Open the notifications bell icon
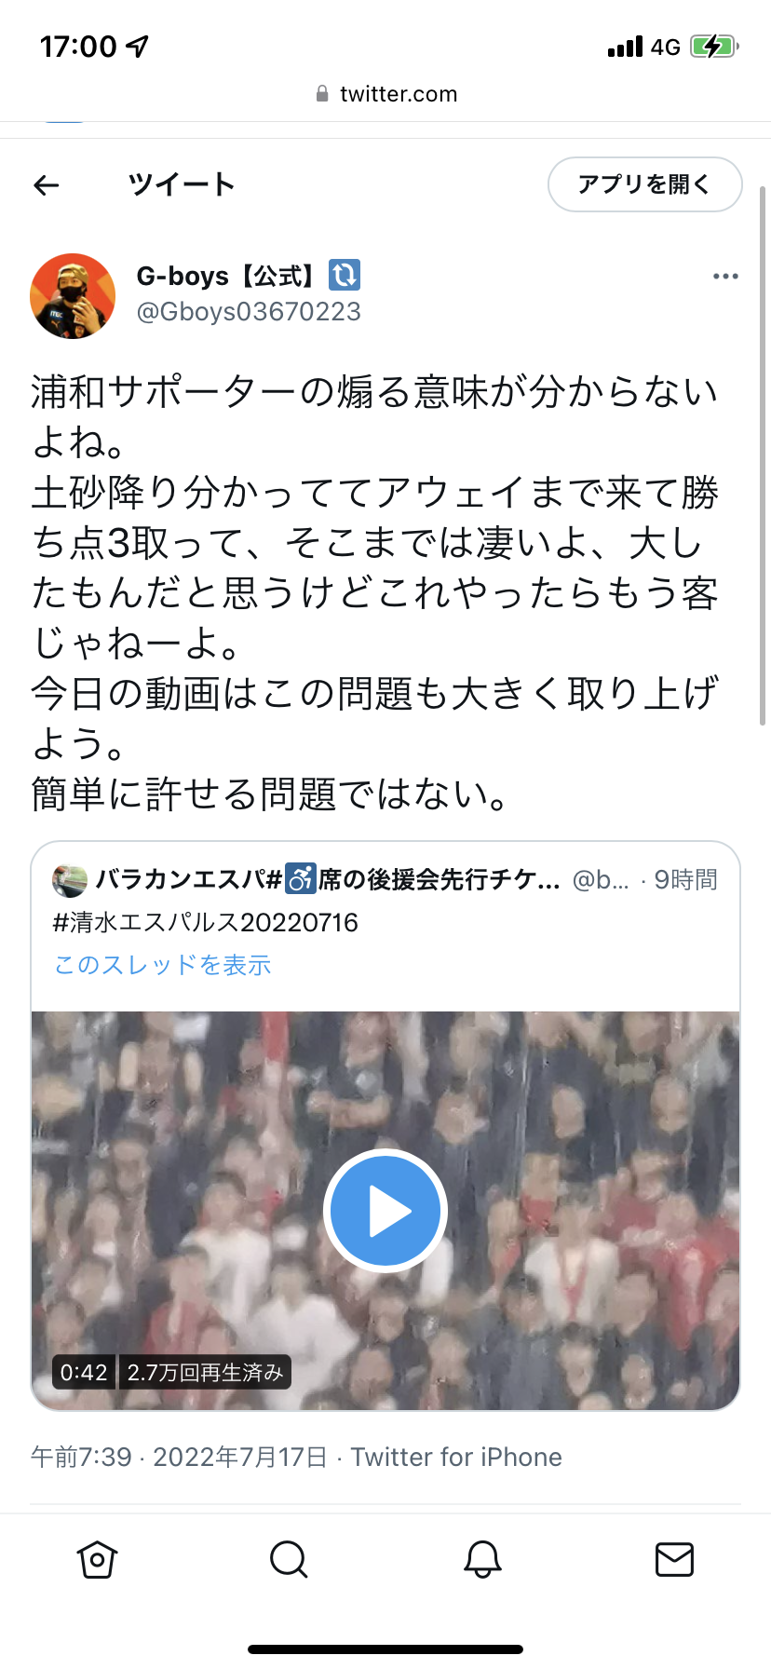The height and width of the screenshot is (1669, 771). pos(482,1559)
